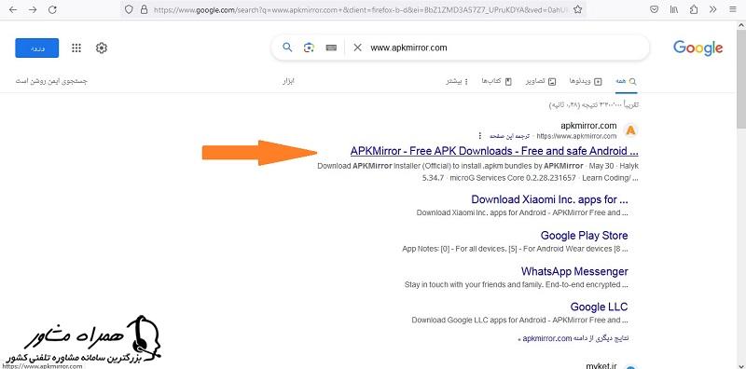Click the myket.ir result domain
Screen dimensions: 746x369
click(602, 365)
